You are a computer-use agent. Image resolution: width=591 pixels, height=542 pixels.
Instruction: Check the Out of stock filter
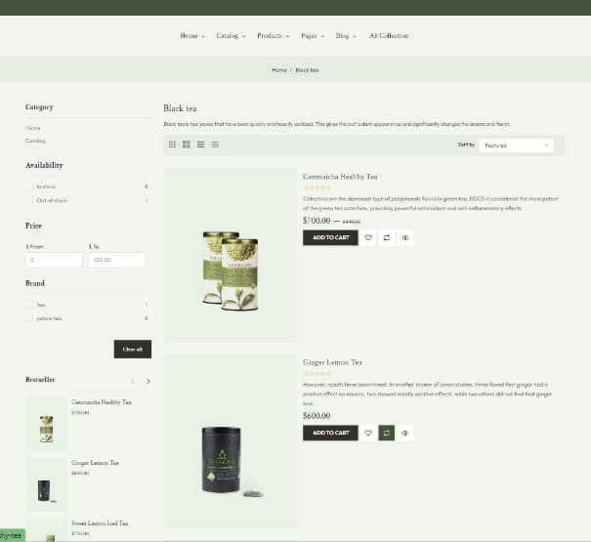[x=29, y=200]
